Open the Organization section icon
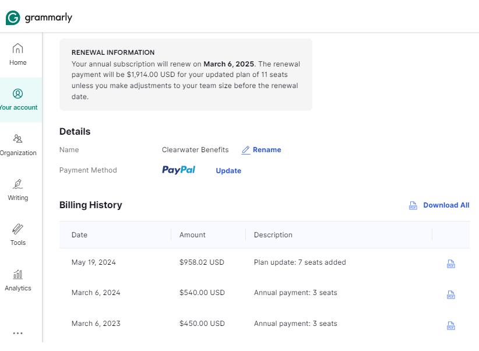 pyautogui.click(x=17, y=139)
